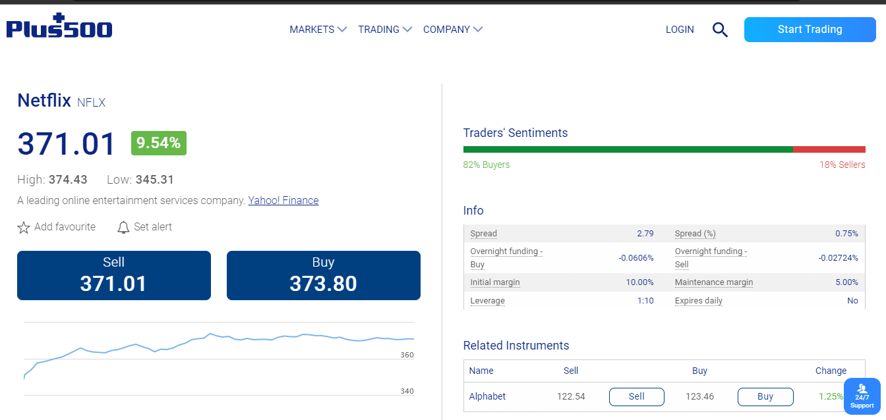Click the LOGIN link
Screen dimensions: 886x420
[680, 30]
